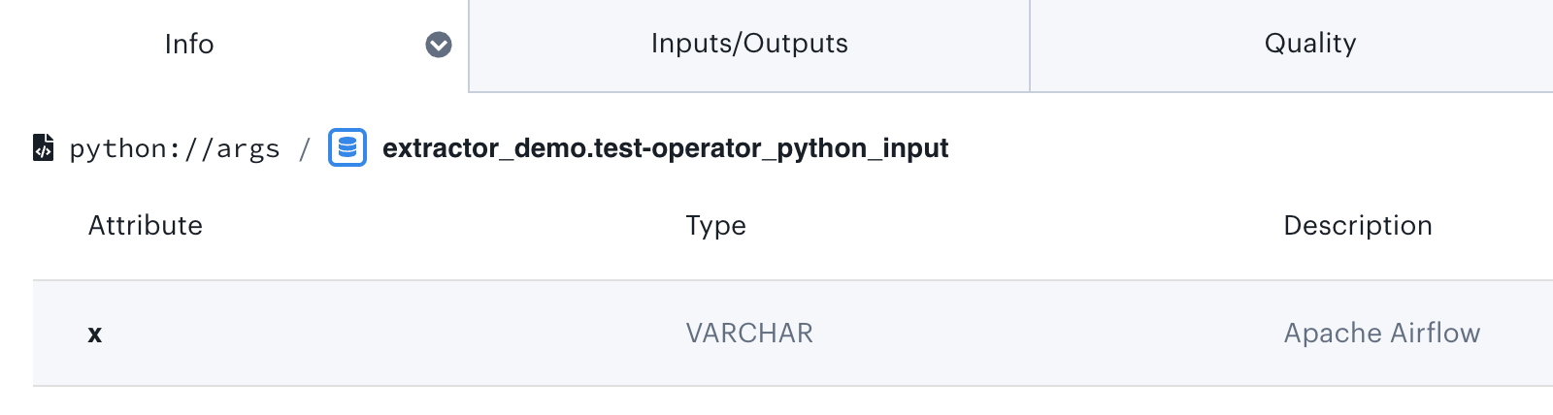Click the VARCHAR type cell
The width and height of the screenshot is (1553, 415).
748,334
